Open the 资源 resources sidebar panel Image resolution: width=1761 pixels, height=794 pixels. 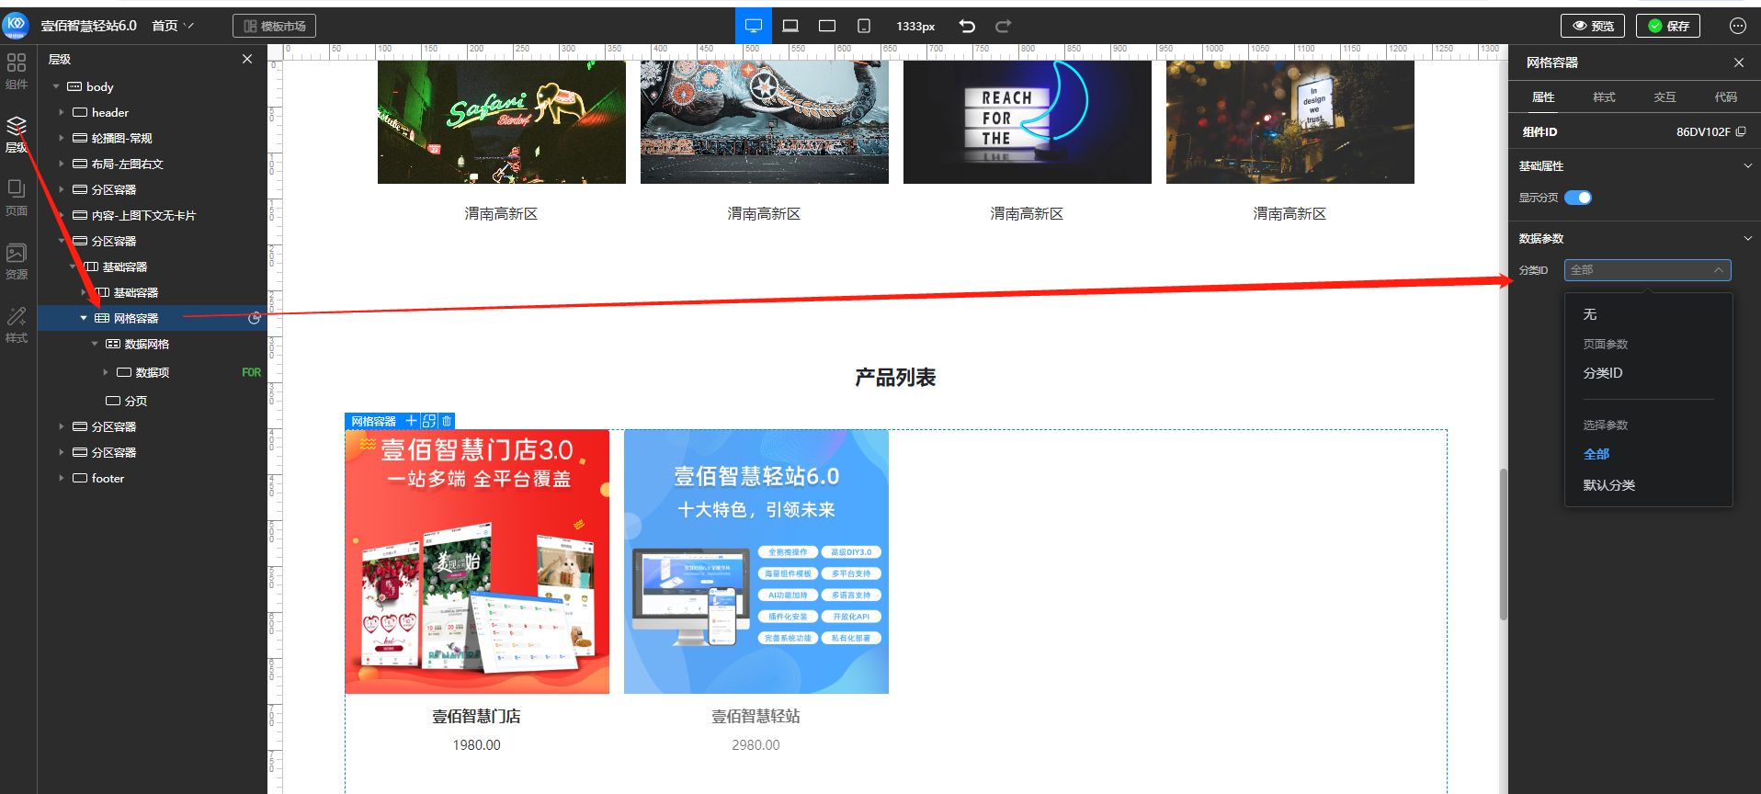tap(17, 261)
